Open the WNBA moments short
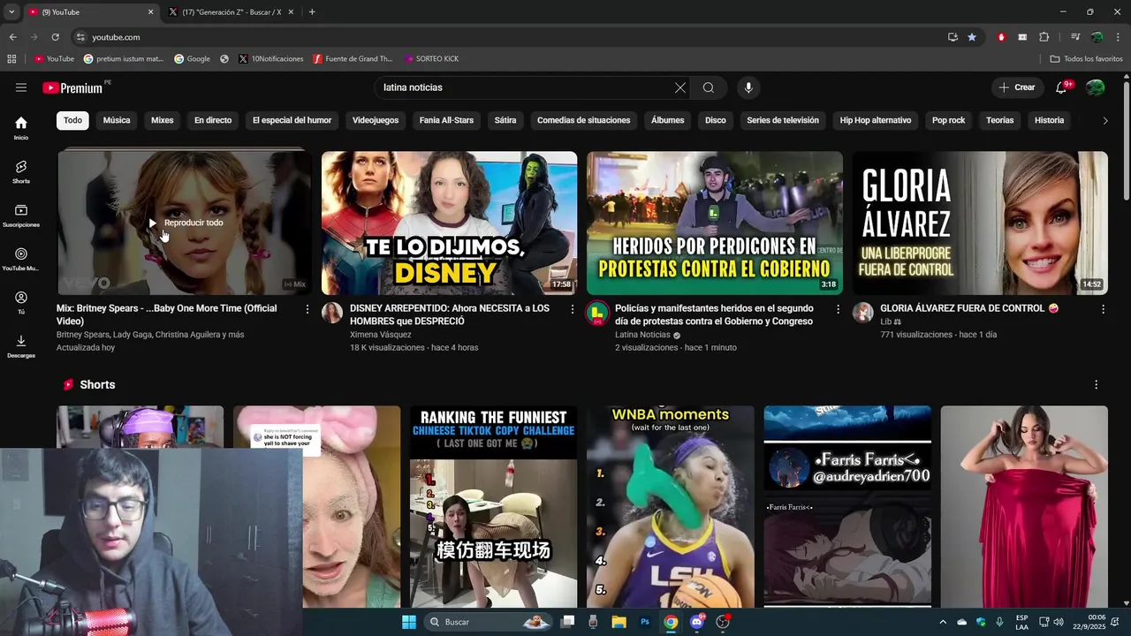This screenshot has width=1131, height=636. click(x=671, y=506)
